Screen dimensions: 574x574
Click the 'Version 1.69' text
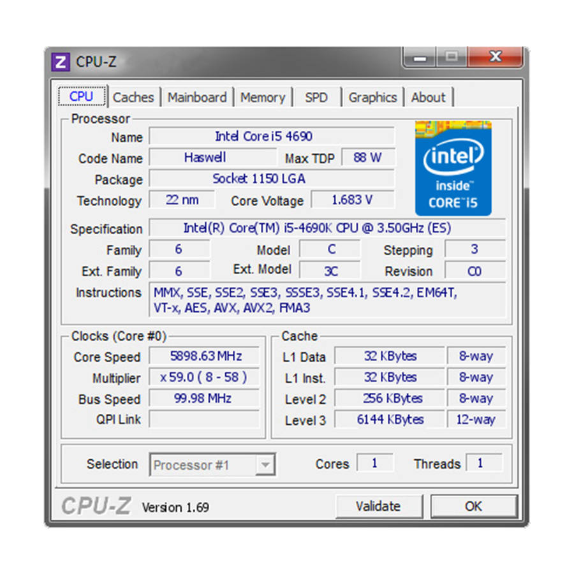[175, 508]
